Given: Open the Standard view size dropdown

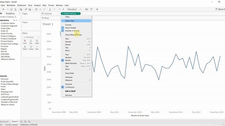Looking at the screenshot, I should [74, 9].
